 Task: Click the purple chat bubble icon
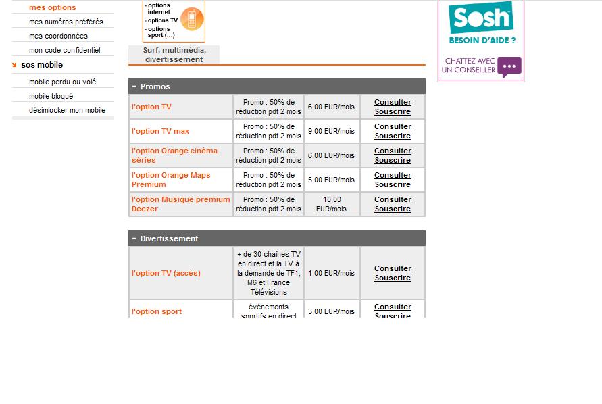[509, 67]
